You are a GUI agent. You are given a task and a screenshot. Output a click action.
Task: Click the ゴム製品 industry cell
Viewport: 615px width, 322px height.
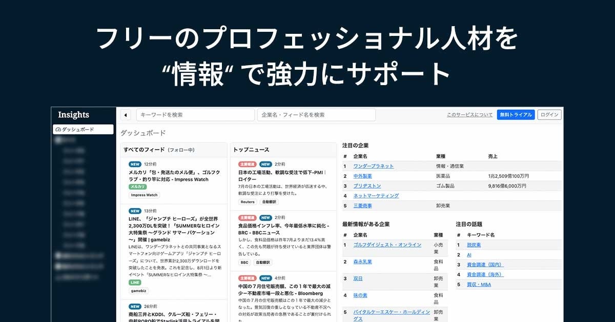pyautogui.click(x=445, y=186)
